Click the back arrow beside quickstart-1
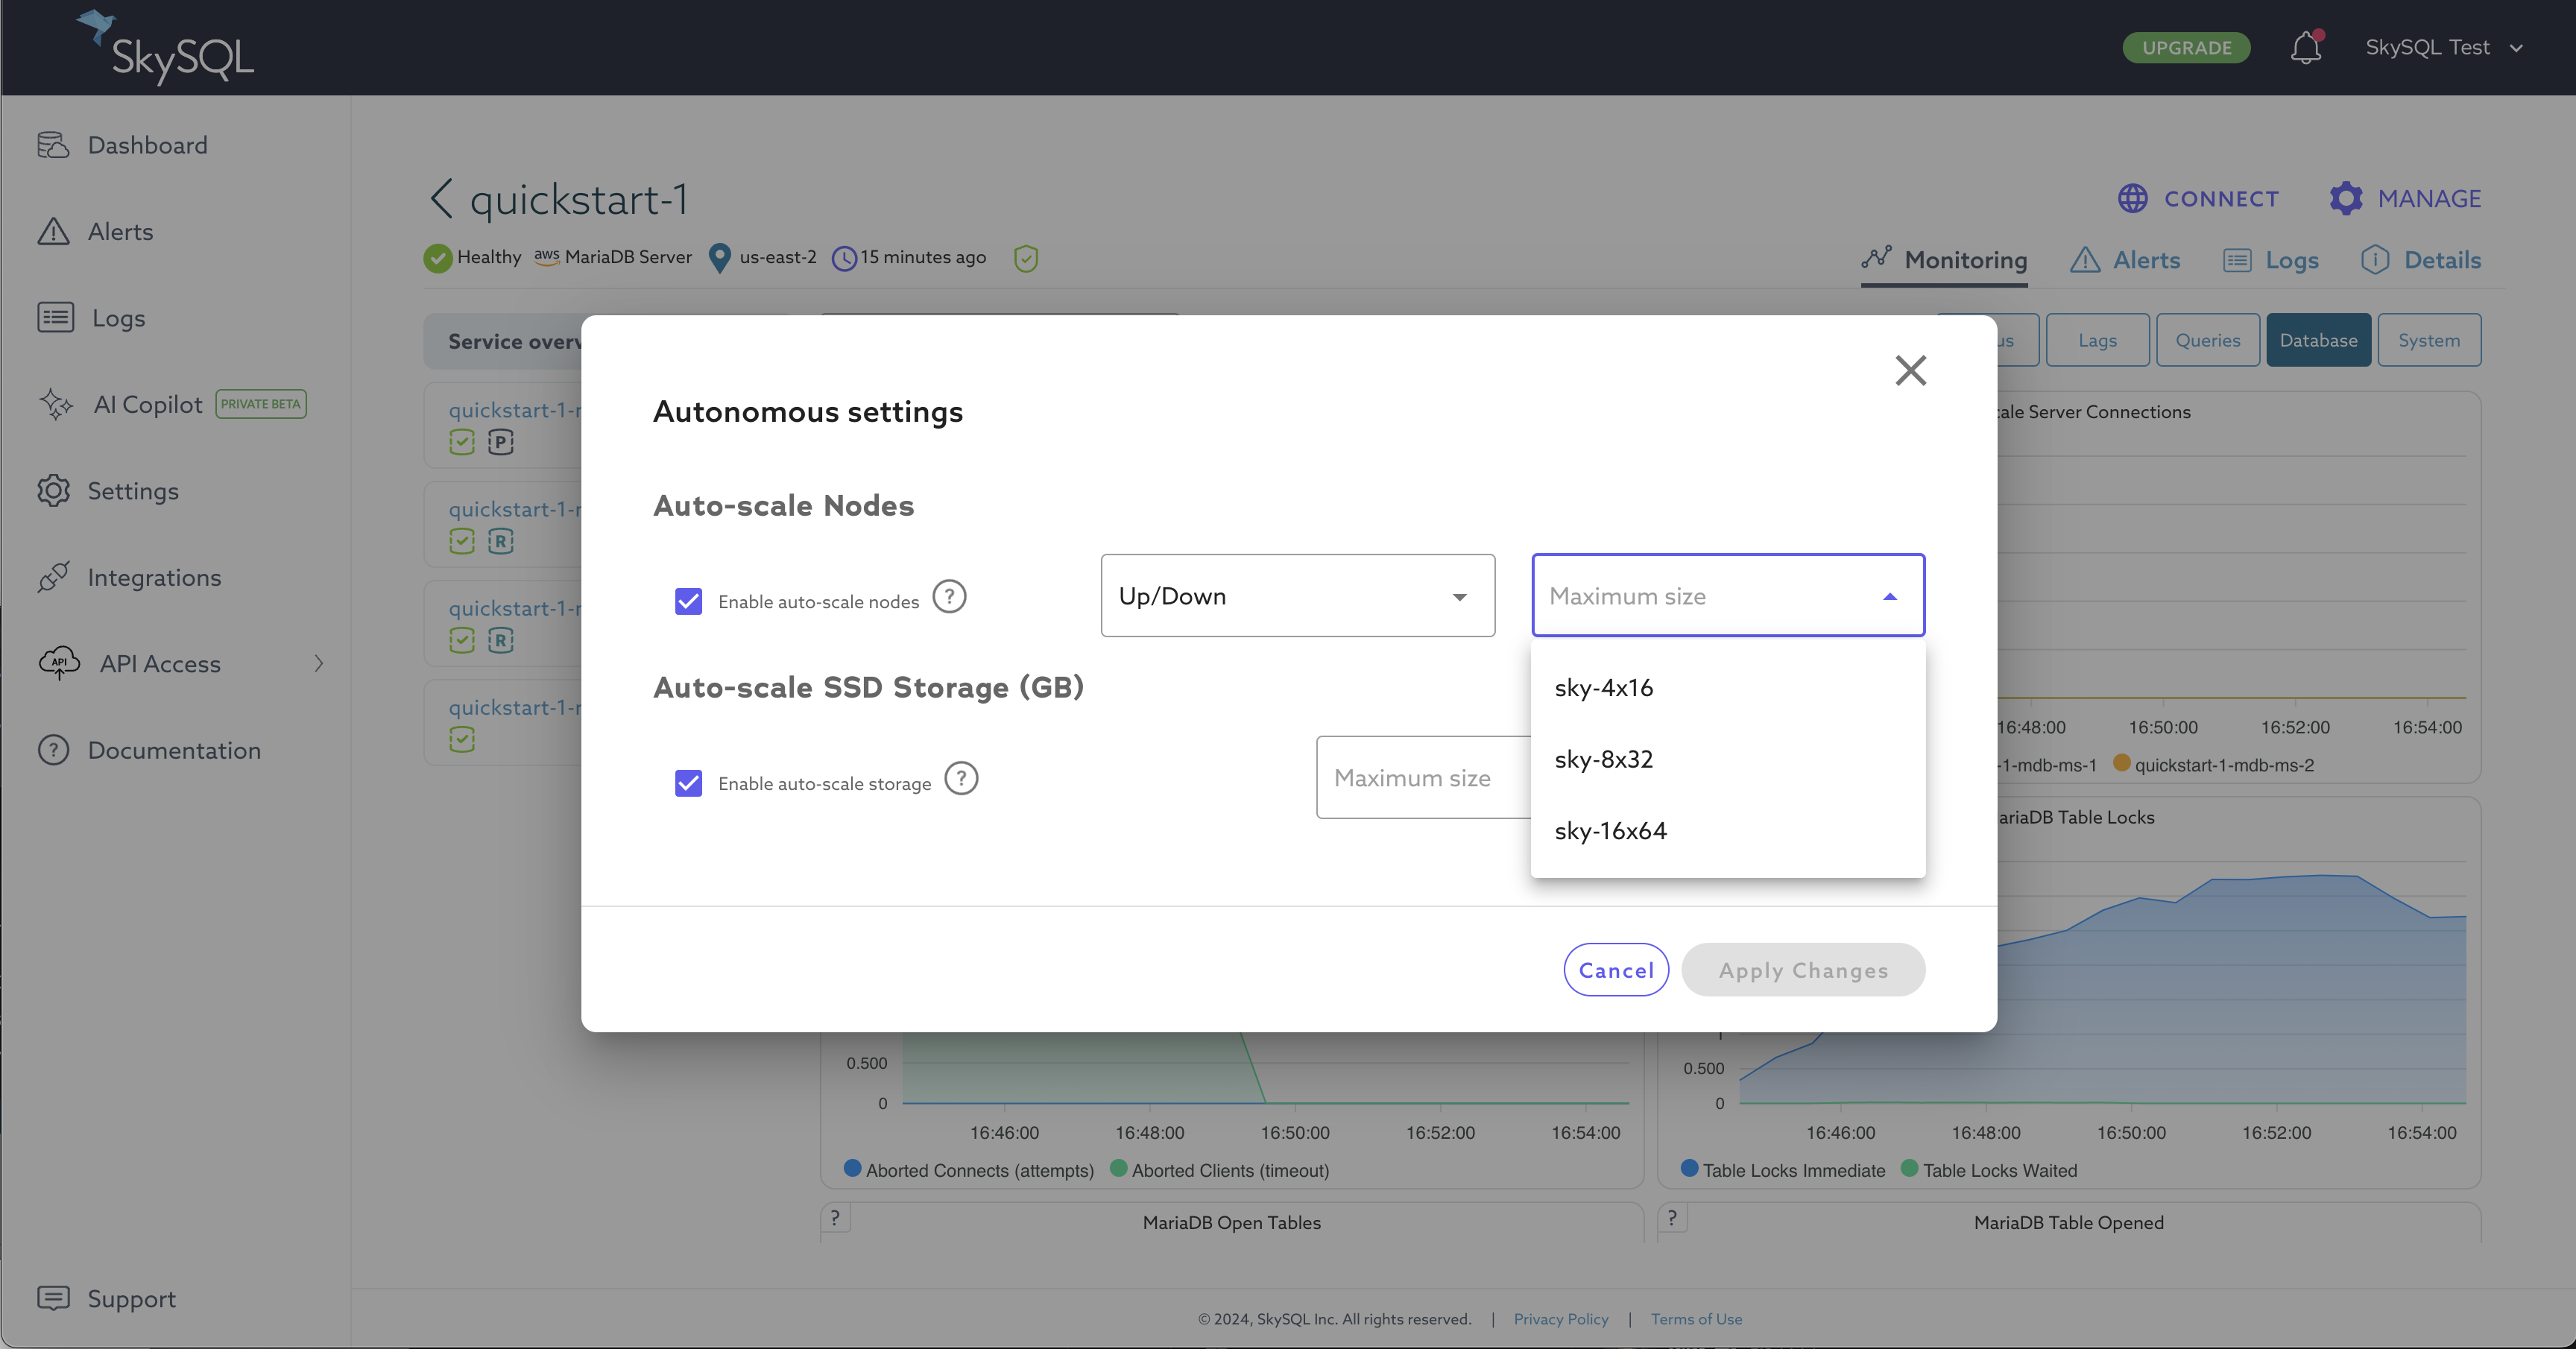 click(x=441, y=198)
